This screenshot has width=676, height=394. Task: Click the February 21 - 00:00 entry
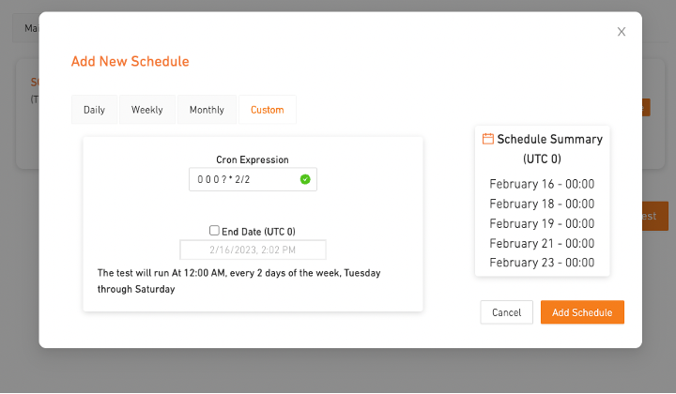(542, 243)
